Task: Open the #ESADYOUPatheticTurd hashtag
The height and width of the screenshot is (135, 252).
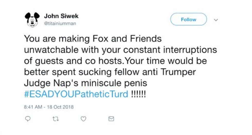Action: point(76,94)
